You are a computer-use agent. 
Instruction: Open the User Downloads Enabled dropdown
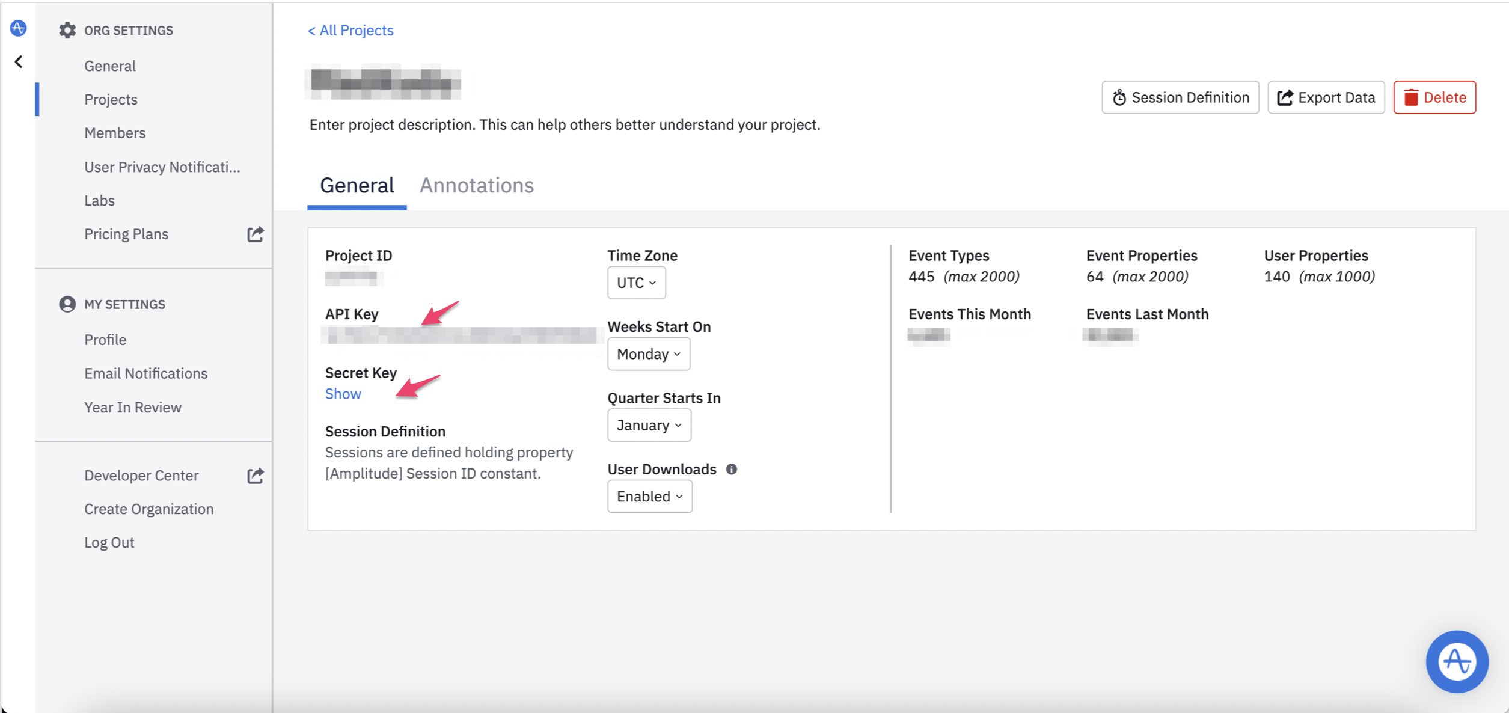click(x=650, y=497)
